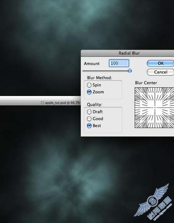Click the Amount value input field
Screen dimensions: 174x223
tap(119, 63)
